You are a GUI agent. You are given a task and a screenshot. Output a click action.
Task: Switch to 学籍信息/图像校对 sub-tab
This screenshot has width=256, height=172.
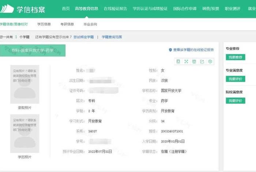click(14, 24)
